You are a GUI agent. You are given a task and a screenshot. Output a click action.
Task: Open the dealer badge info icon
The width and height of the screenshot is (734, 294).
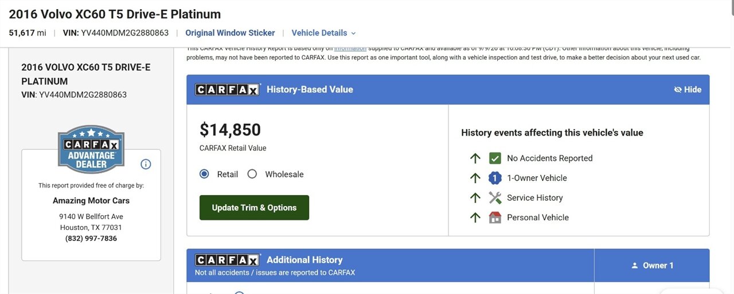coord(146,164)
